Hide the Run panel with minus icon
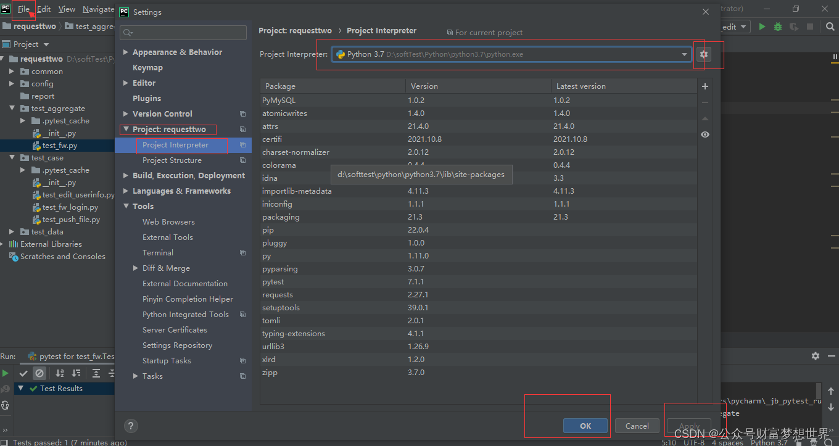The height and width of the screenshot is (446, 839). 831,356
